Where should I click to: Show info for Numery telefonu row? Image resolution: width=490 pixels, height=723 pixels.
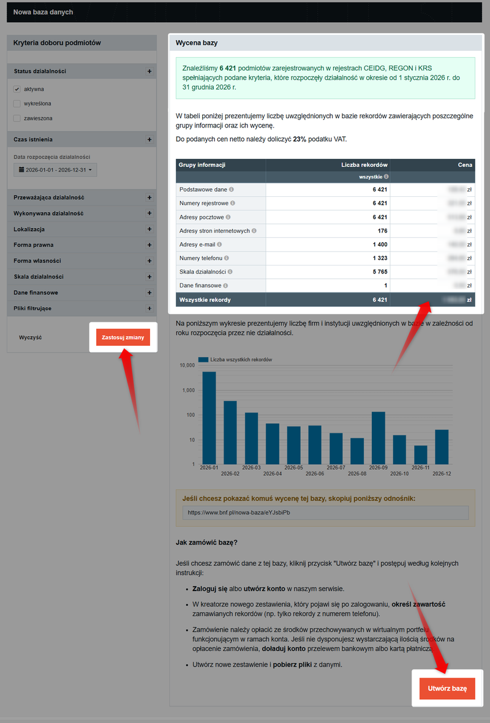(x=227, y=258)
